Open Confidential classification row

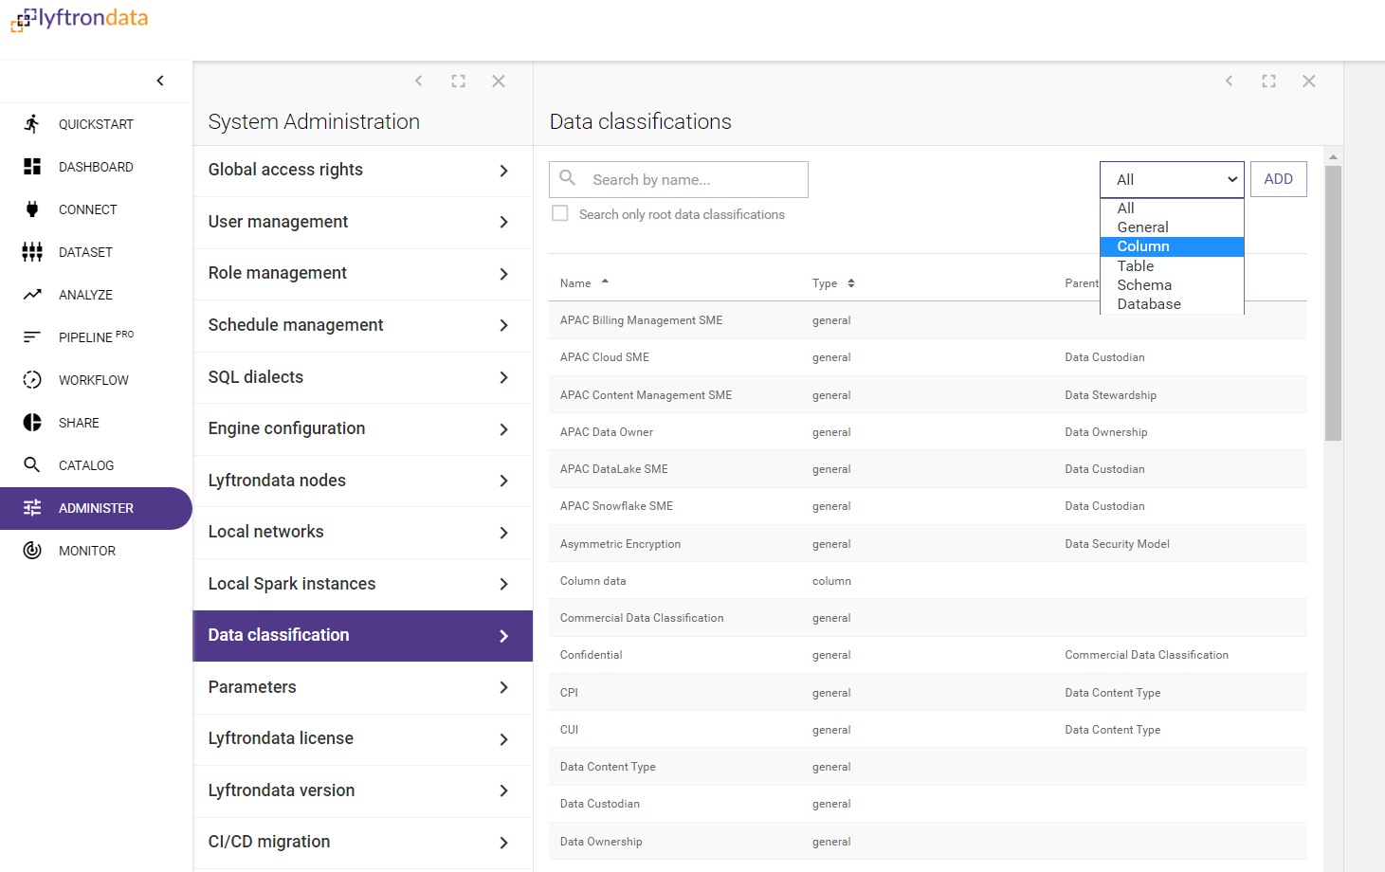(x=928, y=655)
